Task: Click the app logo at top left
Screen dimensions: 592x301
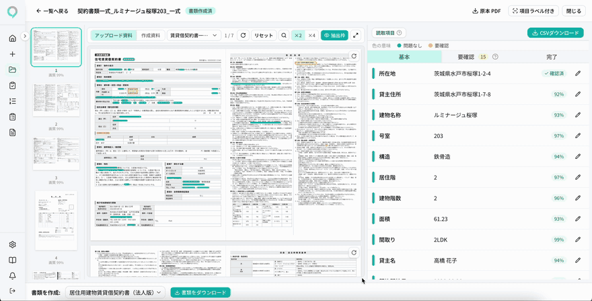Action: tap(13, 11)
